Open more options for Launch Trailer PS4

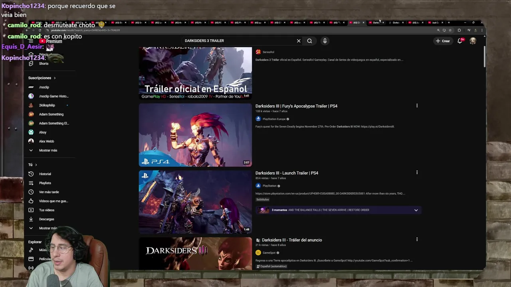pyautogui.click(x=417, y=173)
